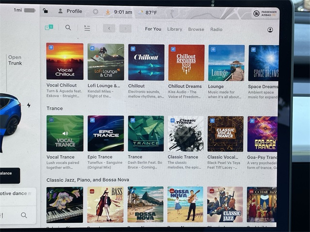Screen dimensions: 310x232
Task: Click the Lounge title text
Action: pyautogui.click(x=216, y=87)
